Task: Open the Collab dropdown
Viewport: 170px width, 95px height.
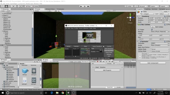Action: pyautogui.click(x=129, y=6)
